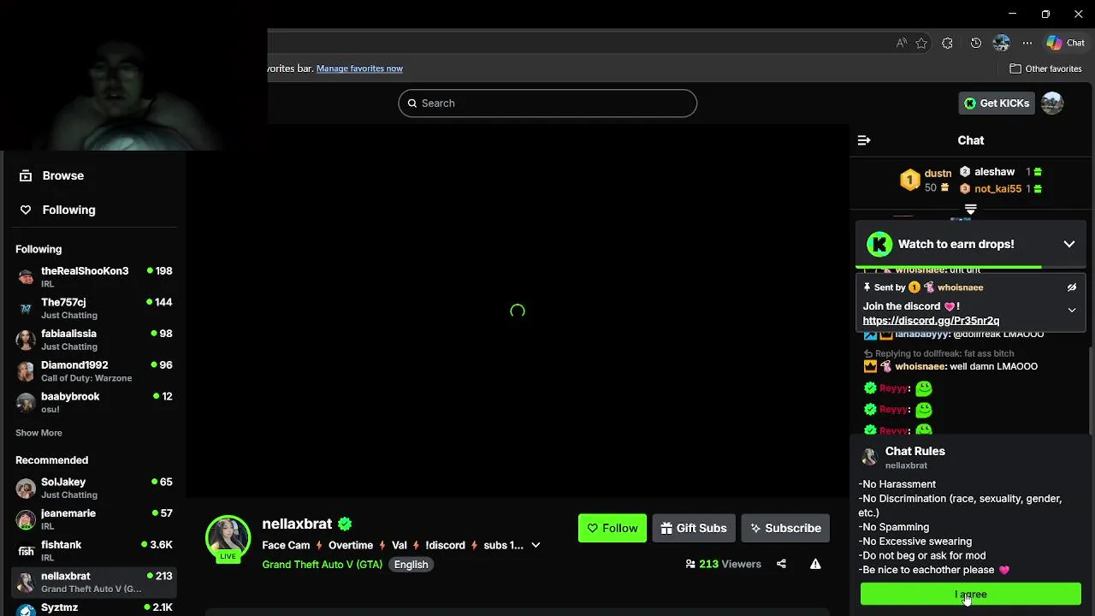Report the stream with warning icon

[x=815, y=564]
